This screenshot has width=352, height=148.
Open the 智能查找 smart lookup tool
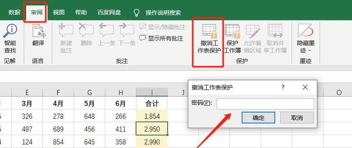(10, 39)
